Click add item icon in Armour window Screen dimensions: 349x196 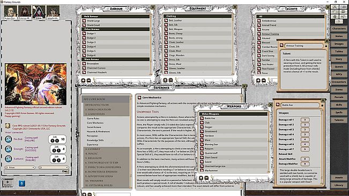(x=83, y=80)
